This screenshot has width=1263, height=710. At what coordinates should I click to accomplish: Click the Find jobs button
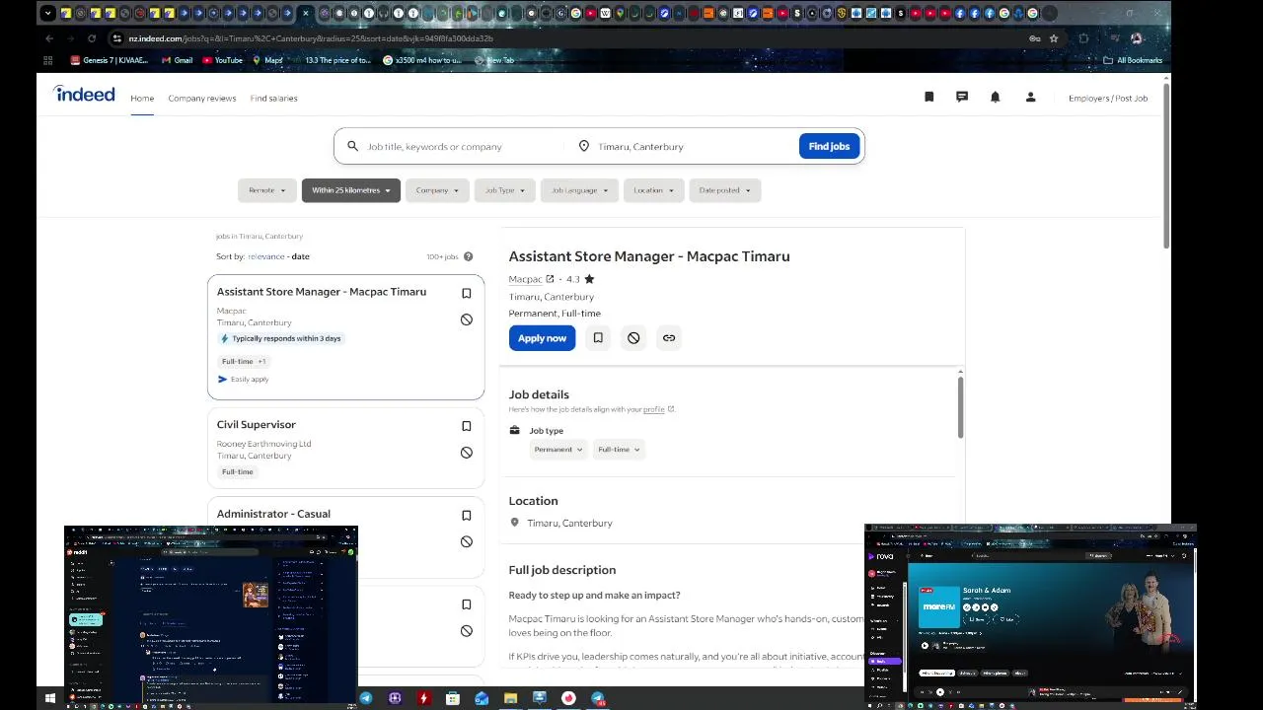[829, 146]
